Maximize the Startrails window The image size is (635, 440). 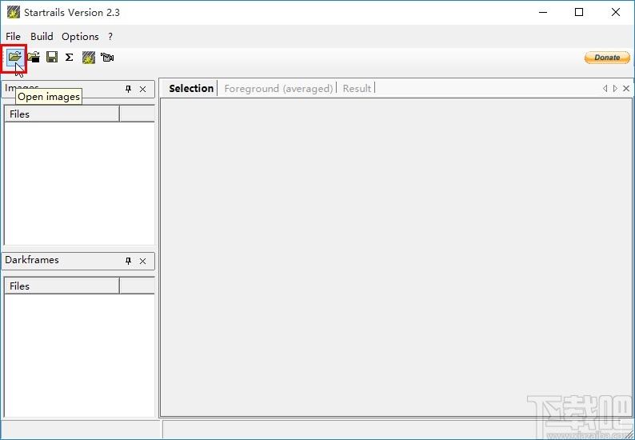point(579,12)
